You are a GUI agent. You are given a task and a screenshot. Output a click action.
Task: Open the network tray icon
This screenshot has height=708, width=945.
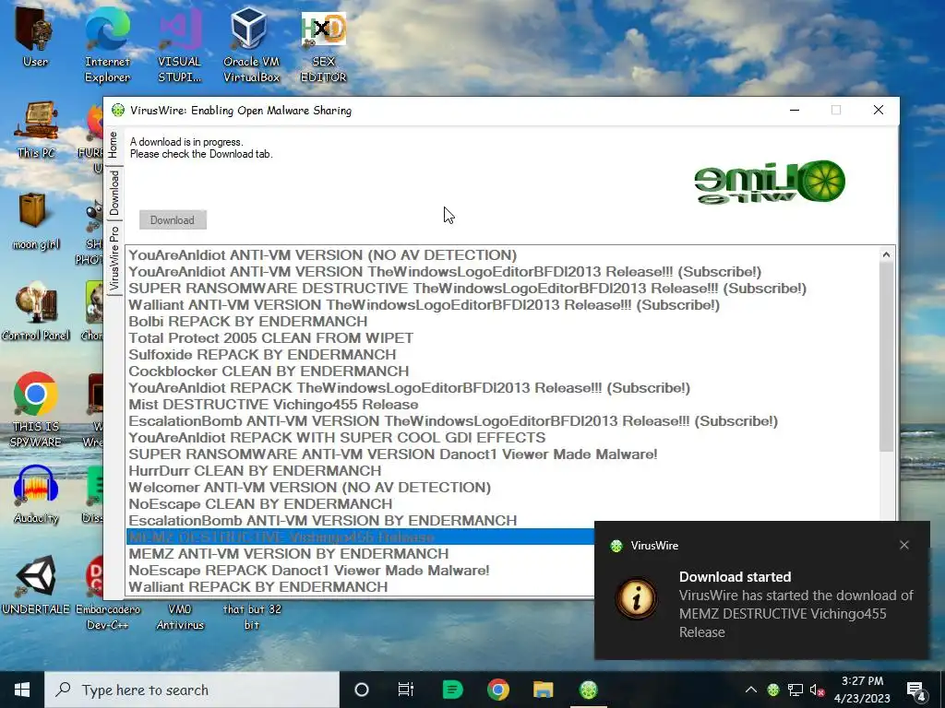click(795, 690)
